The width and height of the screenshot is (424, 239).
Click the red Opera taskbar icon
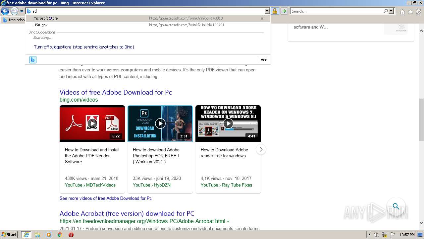click(x=71, y=235)
